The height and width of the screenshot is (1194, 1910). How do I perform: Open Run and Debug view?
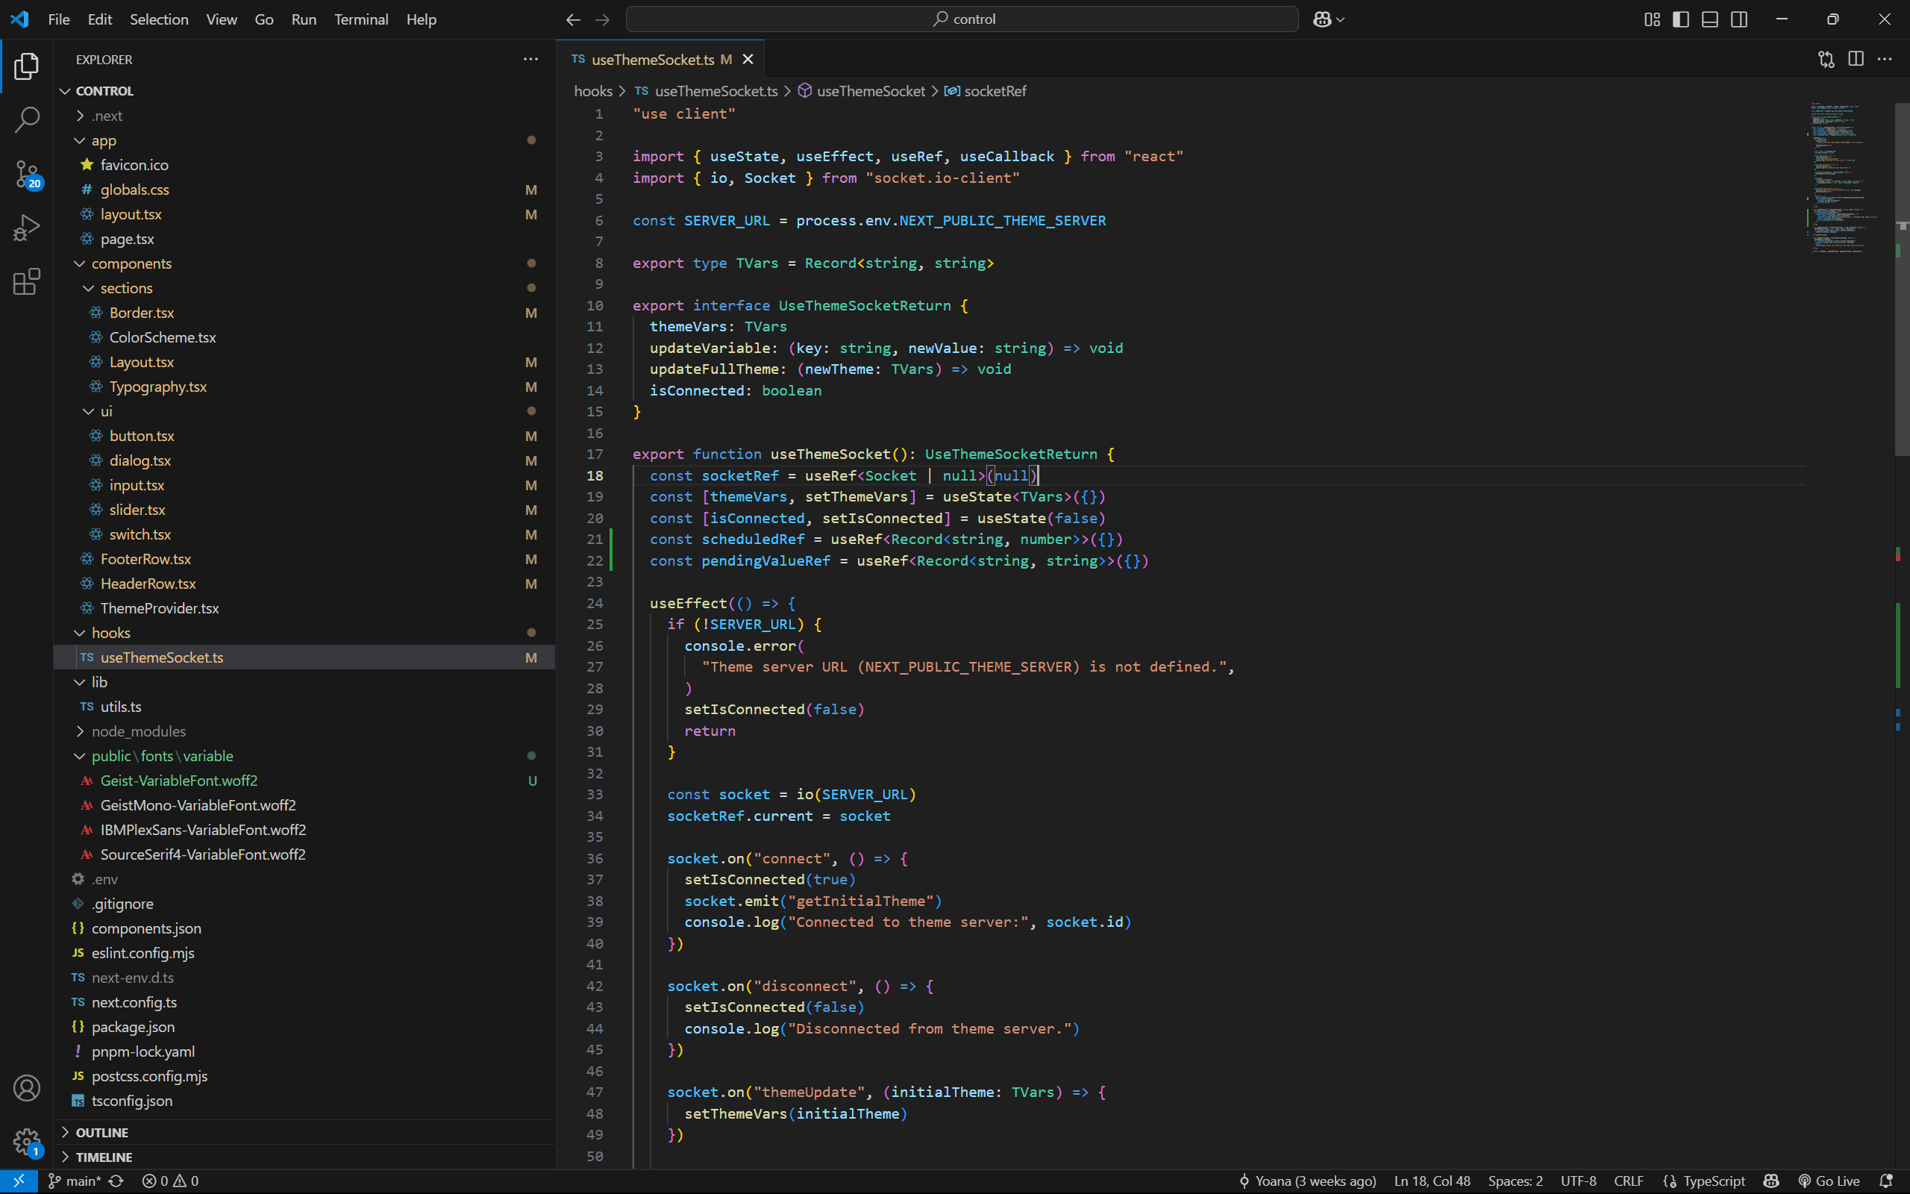pos(26,228)
